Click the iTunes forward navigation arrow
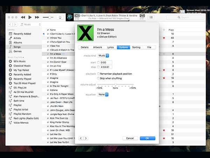 [x=15, y=25]
